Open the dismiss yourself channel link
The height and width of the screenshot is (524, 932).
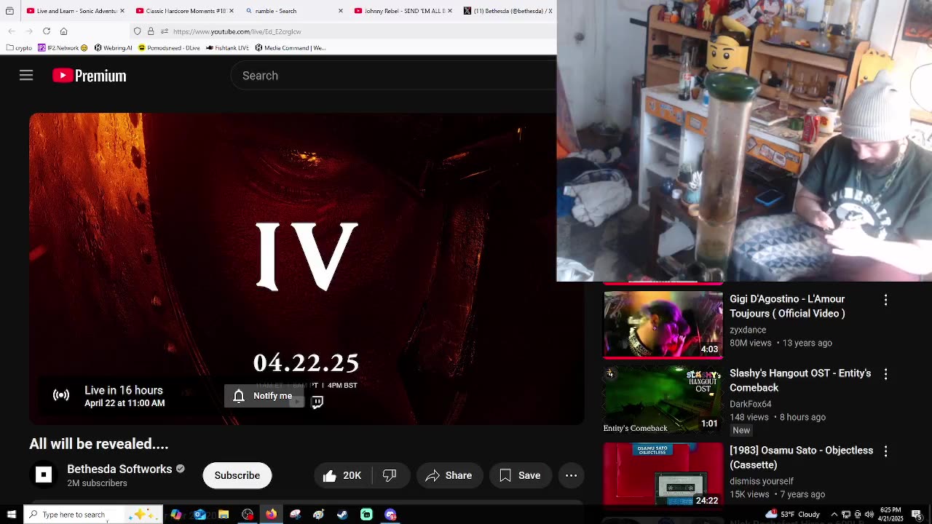(762, 481)
